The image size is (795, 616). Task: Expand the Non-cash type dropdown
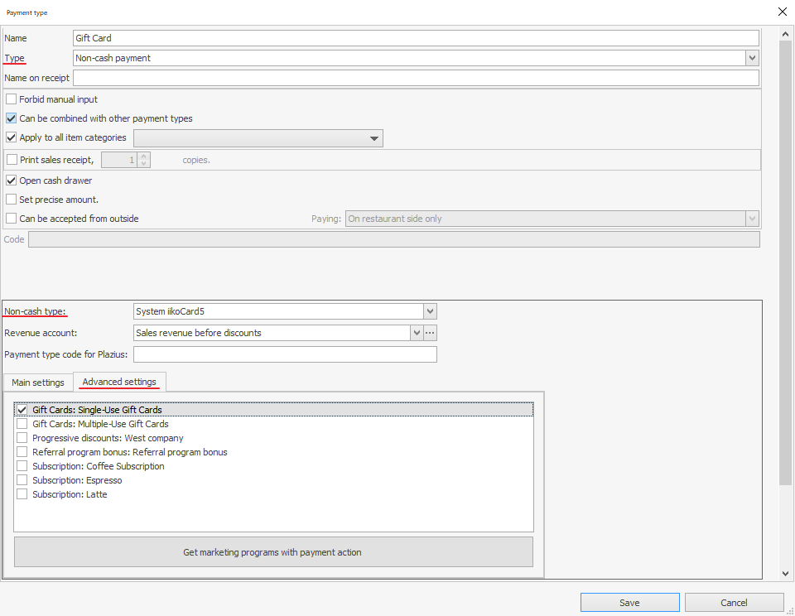click(430, 311)
